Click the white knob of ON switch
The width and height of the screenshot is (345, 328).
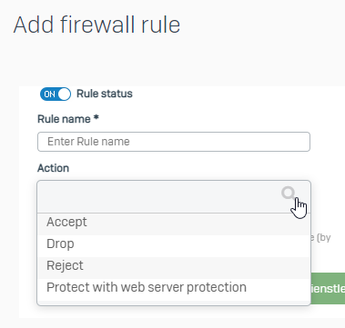pyautogui.click(x=64, y=94)
